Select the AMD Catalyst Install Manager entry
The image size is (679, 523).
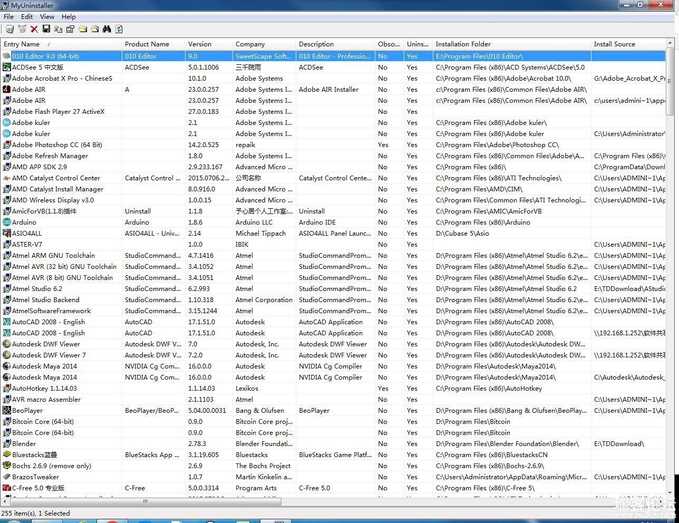coord(57,189)
